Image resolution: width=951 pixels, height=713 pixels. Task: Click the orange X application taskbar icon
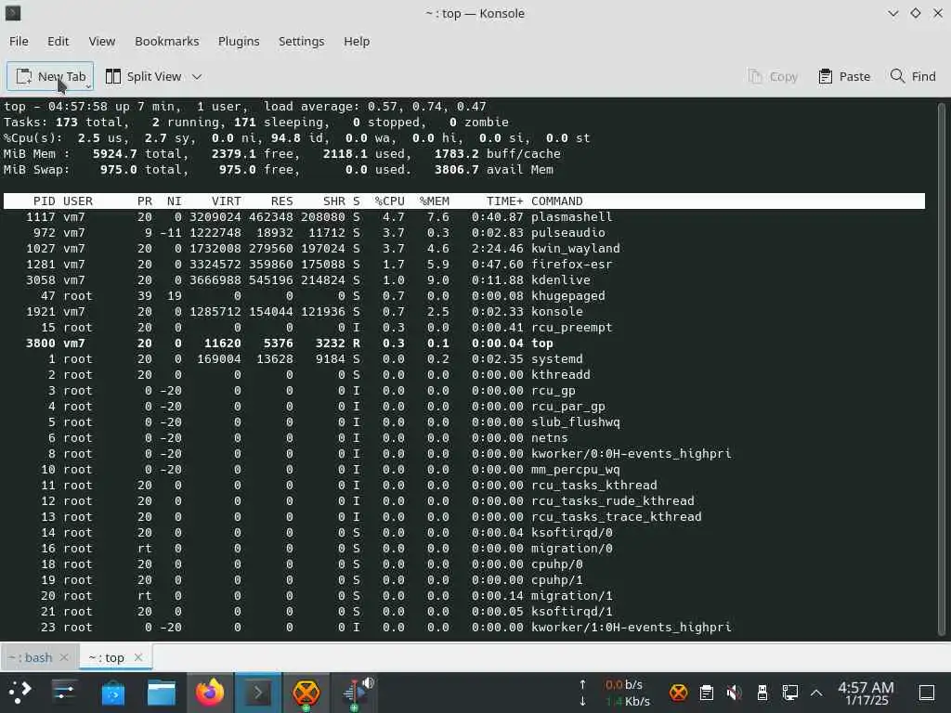pos(306,693)
